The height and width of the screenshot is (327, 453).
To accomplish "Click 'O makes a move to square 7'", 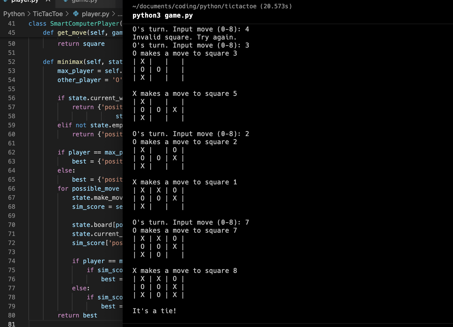I will point(185,230).
